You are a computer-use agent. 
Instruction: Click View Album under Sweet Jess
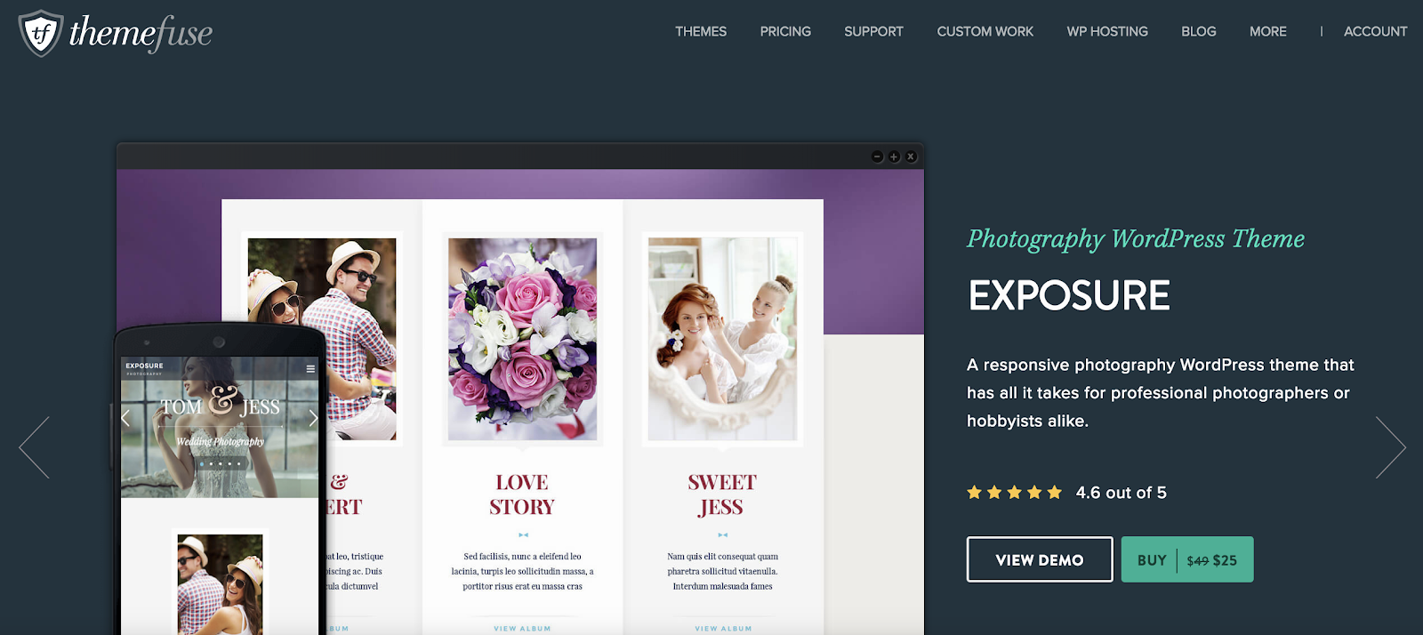click(723, 629)
